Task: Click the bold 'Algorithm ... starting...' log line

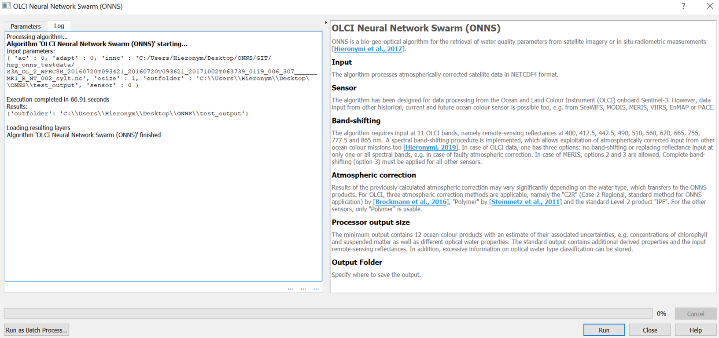Action: [x=97, y=44]
